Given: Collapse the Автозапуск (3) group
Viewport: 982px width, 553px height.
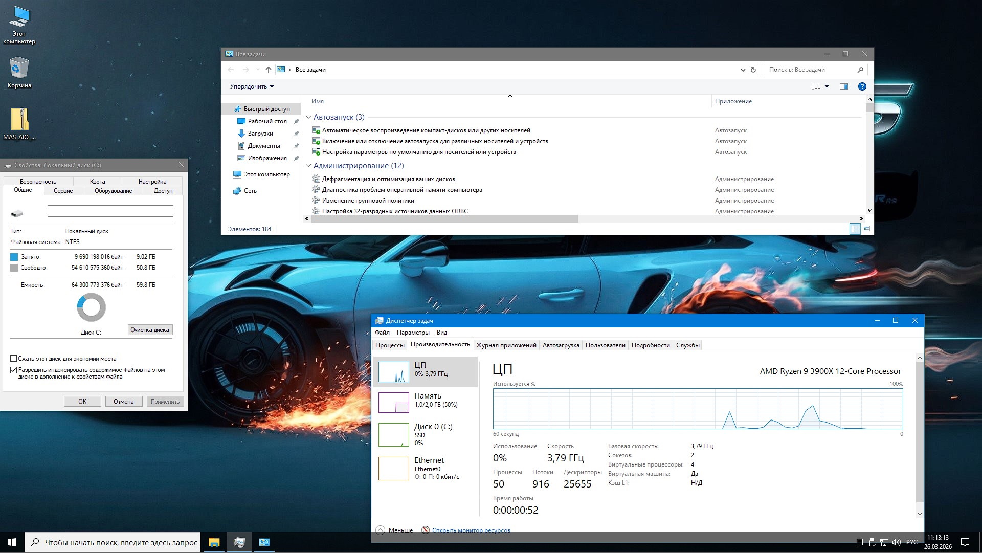Looking at the screenshot, I should (x=308, y=117).
